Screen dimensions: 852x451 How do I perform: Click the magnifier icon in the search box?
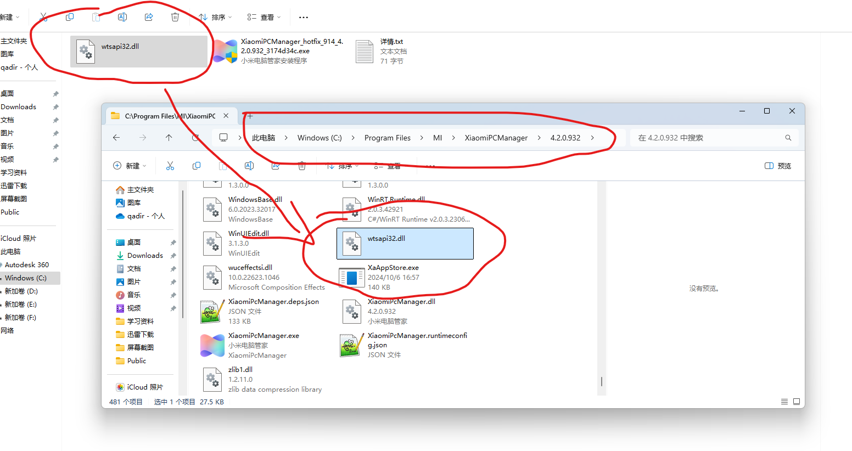788,138
